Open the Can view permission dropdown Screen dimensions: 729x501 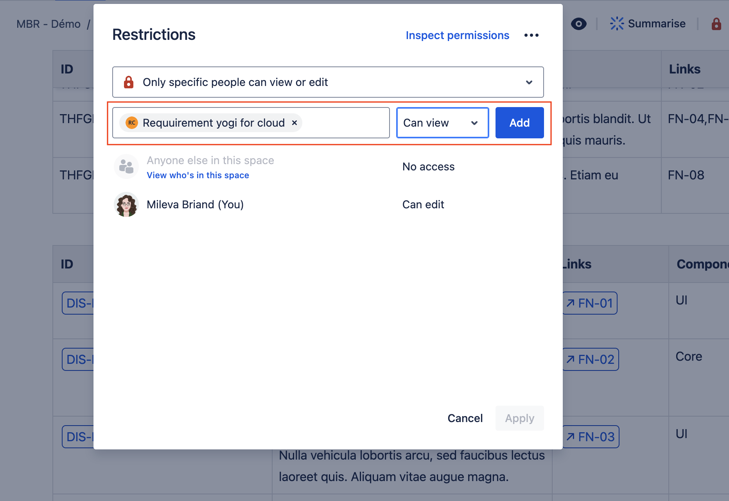pyautogui.click(x=442, y=123)
